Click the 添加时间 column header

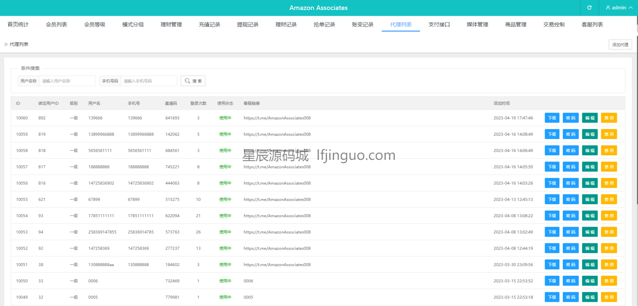(501, 103)
